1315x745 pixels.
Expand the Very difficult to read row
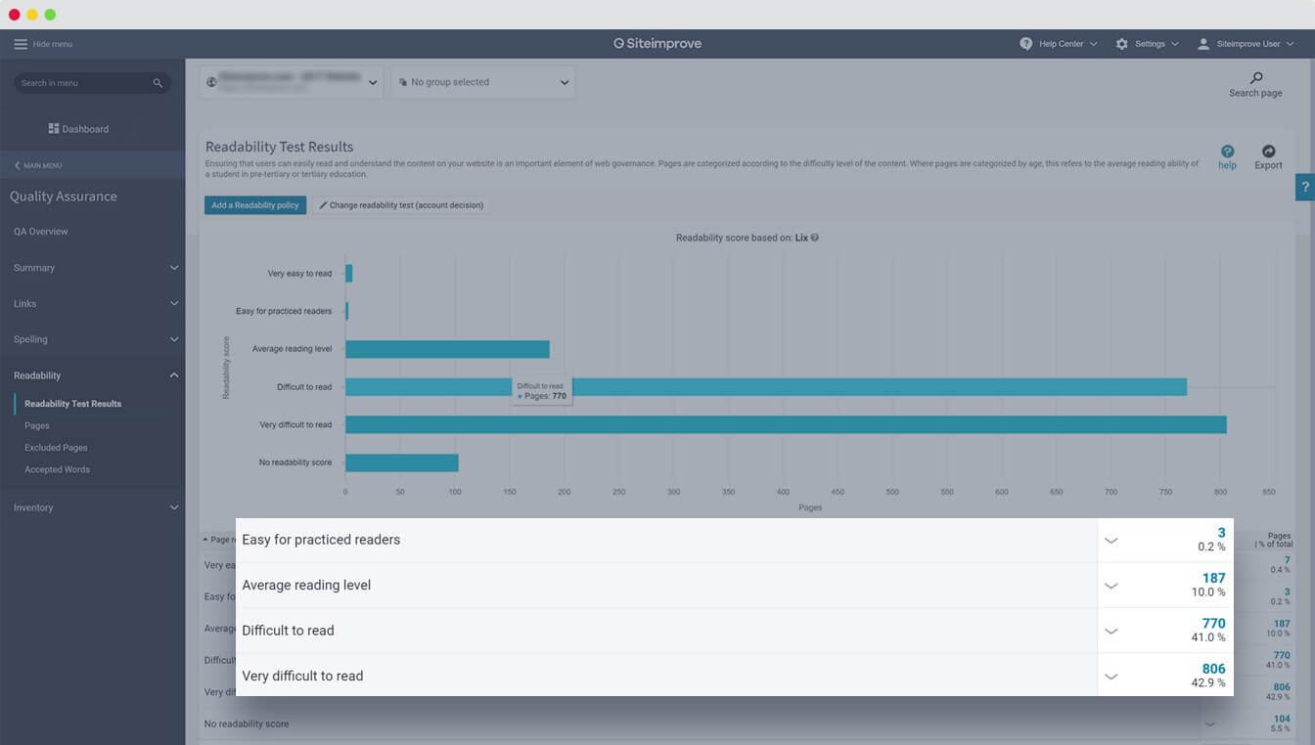1111,677
